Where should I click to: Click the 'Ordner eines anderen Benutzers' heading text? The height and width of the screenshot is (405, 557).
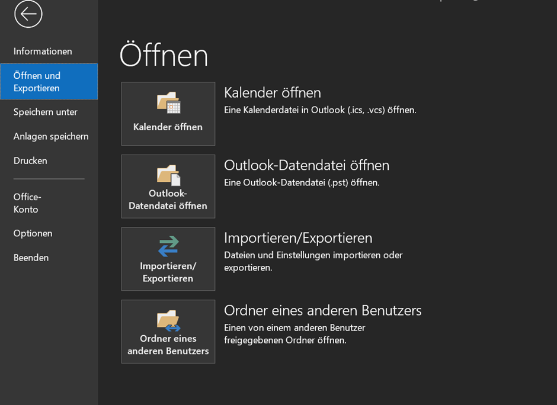[323, 310]
